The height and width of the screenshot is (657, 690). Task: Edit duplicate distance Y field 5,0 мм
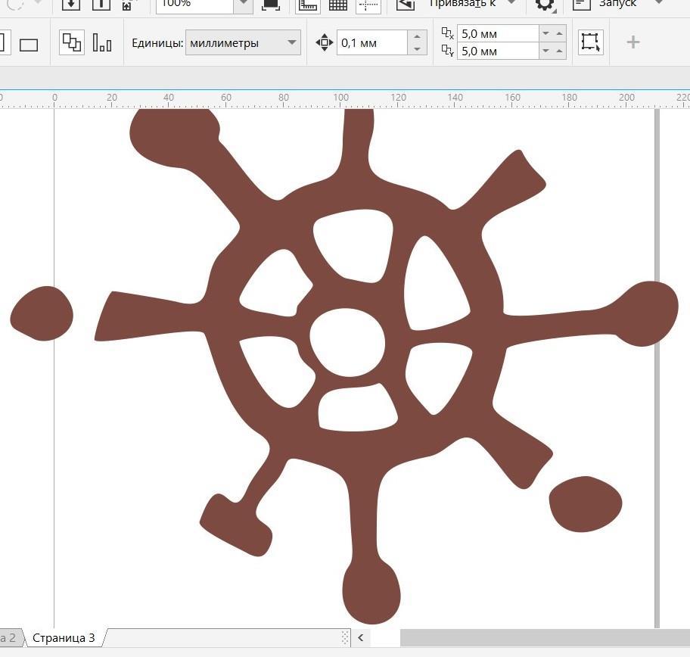pyautogui.click(x=498, y=51)
